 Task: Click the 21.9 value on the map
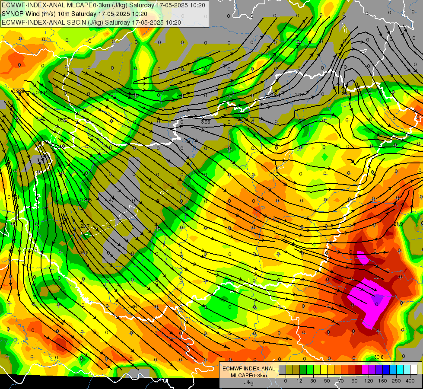click(x=398, y=224)
